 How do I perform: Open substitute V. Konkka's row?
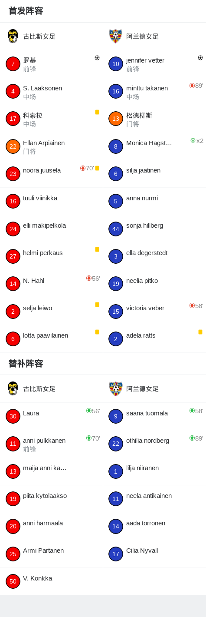point(52,581)
